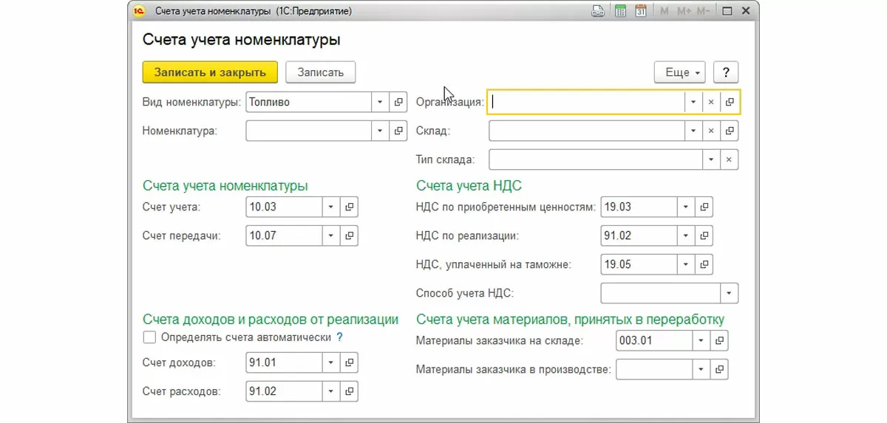Clear the Тип склада field
Image resolution: width=887 pixels, height=423 pixels.
pyautogui.click(x=729, y=159)
